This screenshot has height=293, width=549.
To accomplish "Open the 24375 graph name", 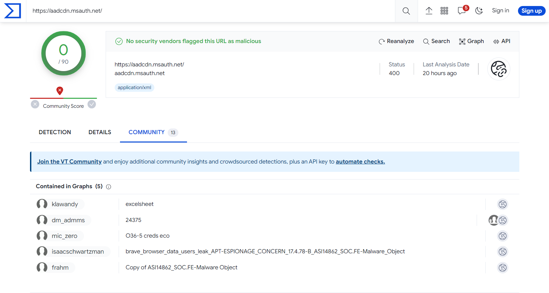I will pos(133,220).
